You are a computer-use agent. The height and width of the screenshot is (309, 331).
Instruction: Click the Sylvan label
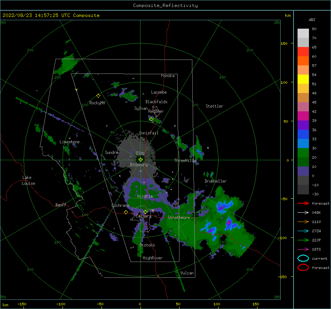point(141,108)
